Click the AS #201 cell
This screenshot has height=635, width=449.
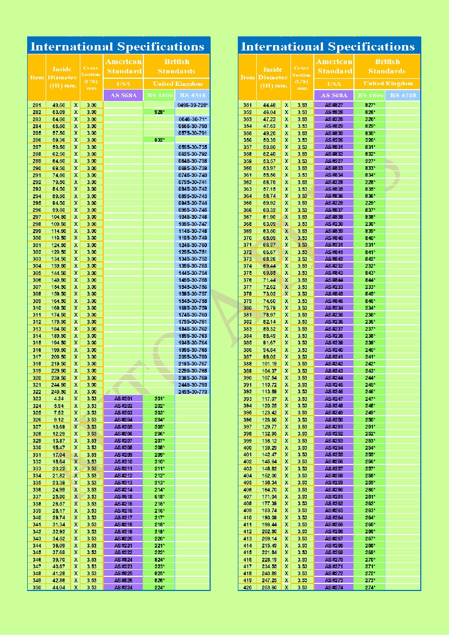[123, 399]
